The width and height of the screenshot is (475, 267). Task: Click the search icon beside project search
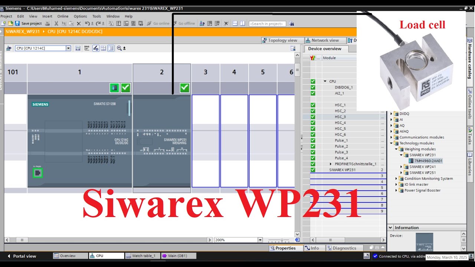pyautogui.click(x=291, y=23)
